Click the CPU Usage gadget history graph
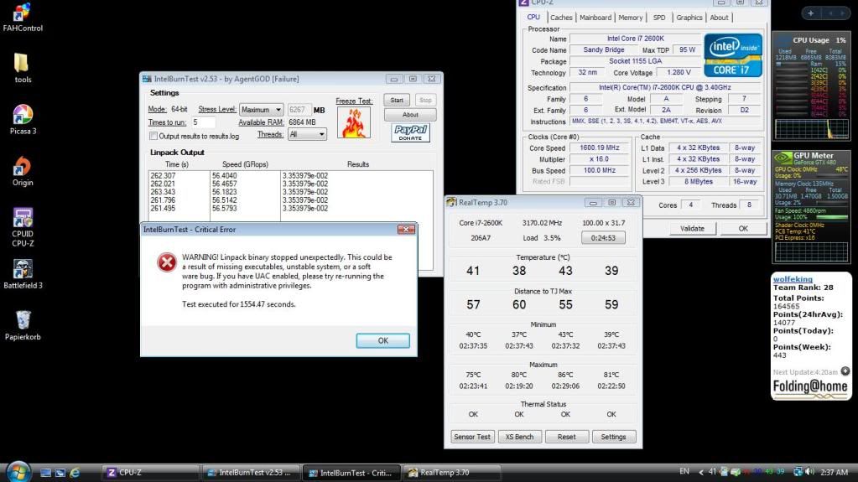The height and width of the screenshot is (482, 858). tap(812, 129)
